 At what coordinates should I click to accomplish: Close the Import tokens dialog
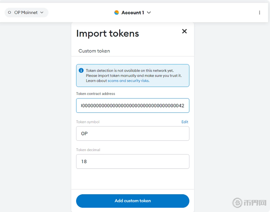point(184,31)
